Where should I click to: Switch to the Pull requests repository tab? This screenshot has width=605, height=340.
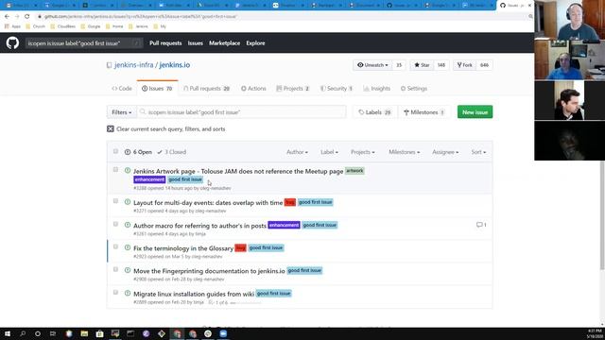(x=206, y=88)
